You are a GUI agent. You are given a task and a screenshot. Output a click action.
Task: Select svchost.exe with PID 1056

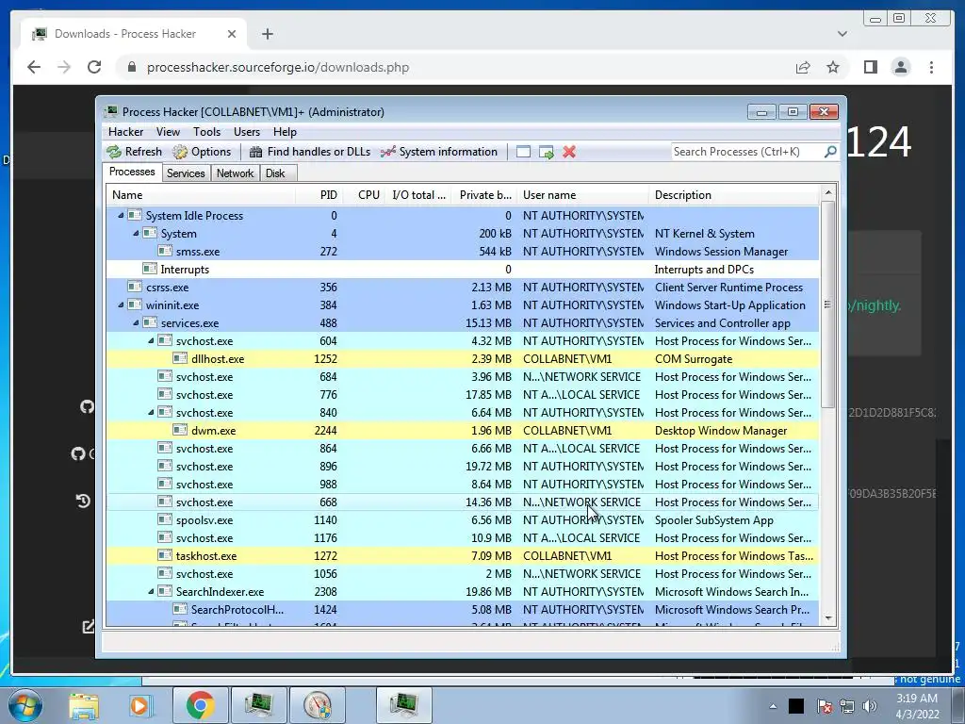(x=462, y=574)
